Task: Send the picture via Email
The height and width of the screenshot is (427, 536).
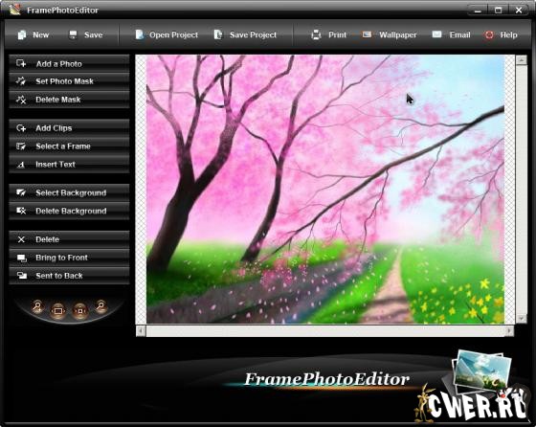Action: pyautogui.click(x=451, y=34)
